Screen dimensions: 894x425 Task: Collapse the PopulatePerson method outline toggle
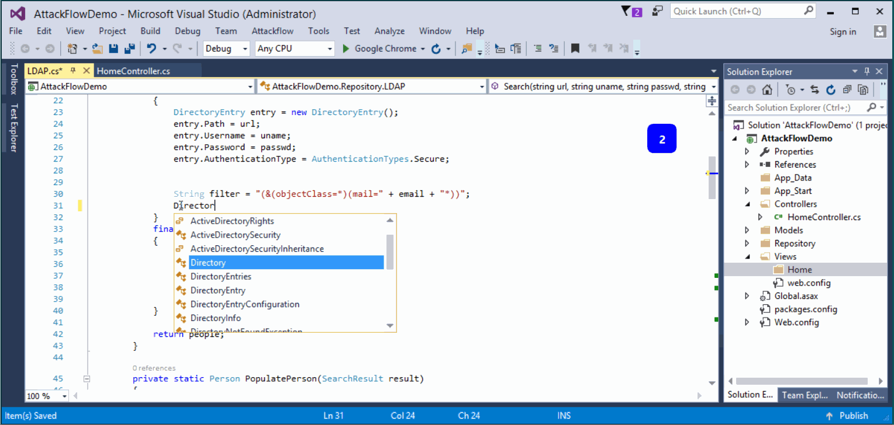(87, 379)
